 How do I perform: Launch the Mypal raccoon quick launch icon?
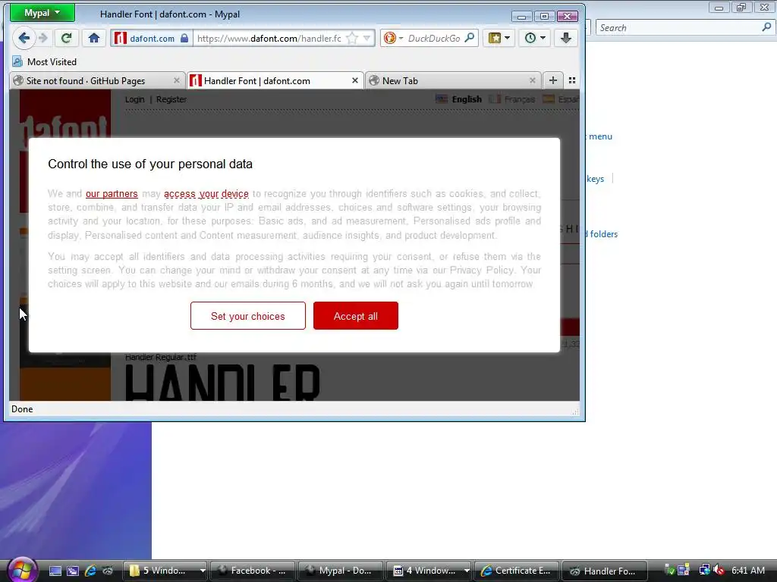(x=108, y=571)
